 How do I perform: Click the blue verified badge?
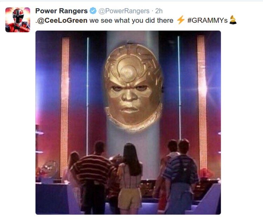[93, 11]
